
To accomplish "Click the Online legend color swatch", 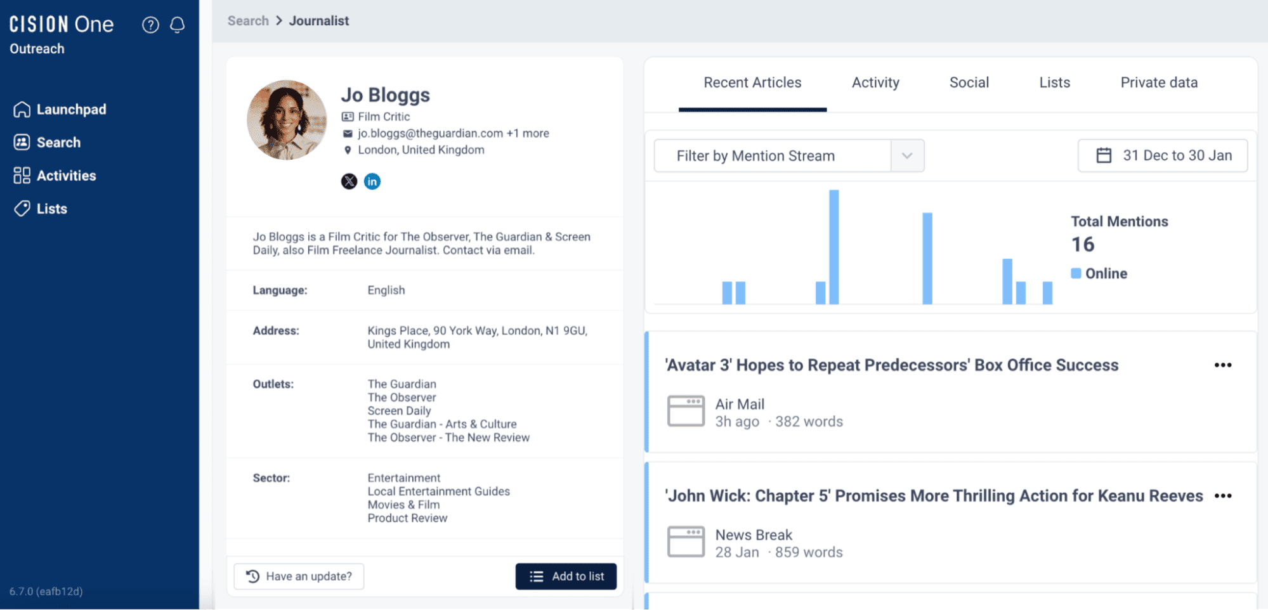I will 1076,273.
